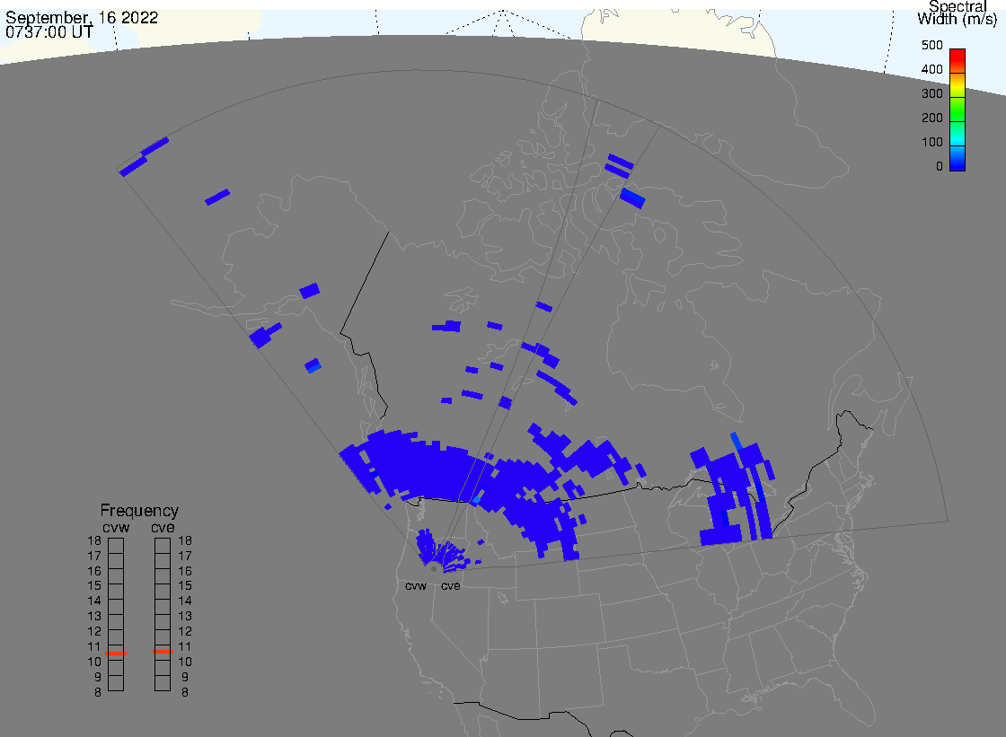This screenshot has width=1006, height=737.
Task: Select 10 right of the cve frequency bar
Action: coord(185,662)
